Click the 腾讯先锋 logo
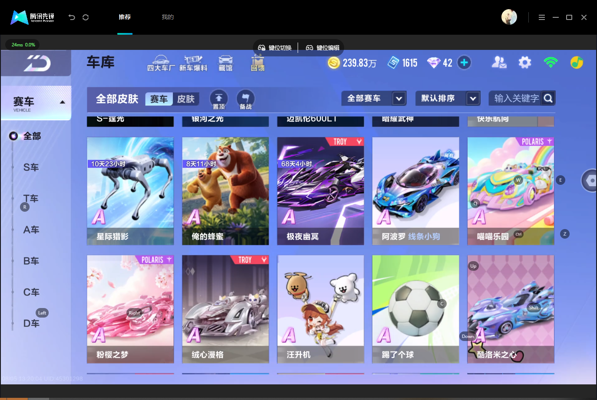This screenshot has height=400, width=597. 33,17
